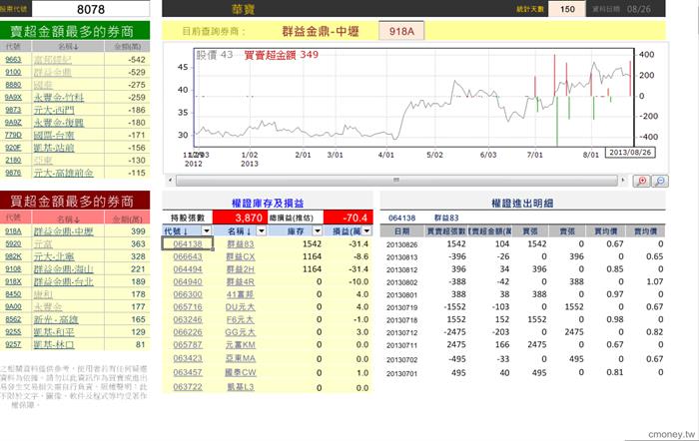Open broker link 元大-高雄前金
Image resolution: width=699 pixels, height=441 pixels.
point(64,173)
